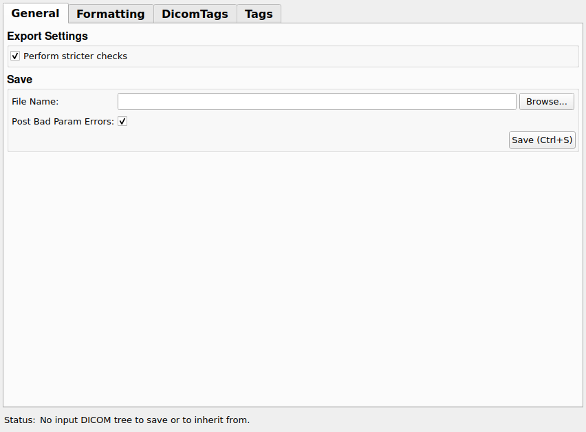
Task: Click blank space right of the Tags tab
Action: 433,12
